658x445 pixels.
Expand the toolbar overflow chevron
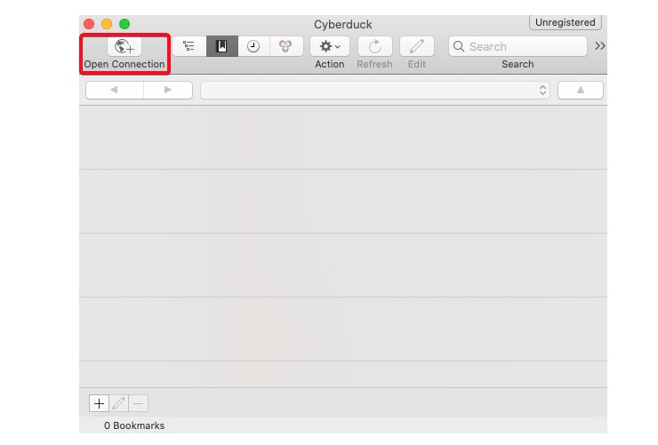click(599, 46)
